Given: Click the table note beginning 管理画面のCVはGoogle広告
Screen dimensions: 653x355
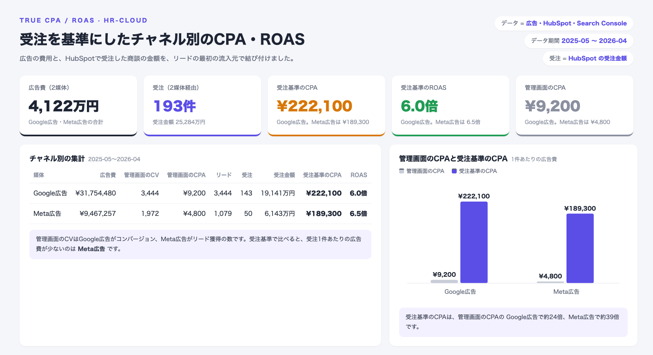Looking at the screenshot, I should click(x=200, y=244).
